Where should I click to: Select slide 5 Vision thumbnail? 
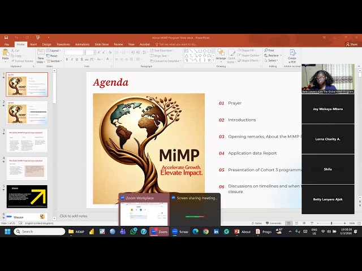pyautogui.click(x=27, y=196)
